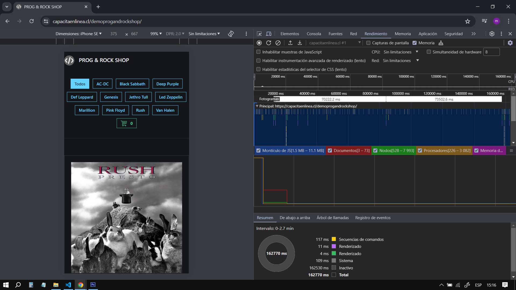Open the Chrome three-dot menu
The width and height of the screenshot is (516, 290).
click(x=508, y=21)
